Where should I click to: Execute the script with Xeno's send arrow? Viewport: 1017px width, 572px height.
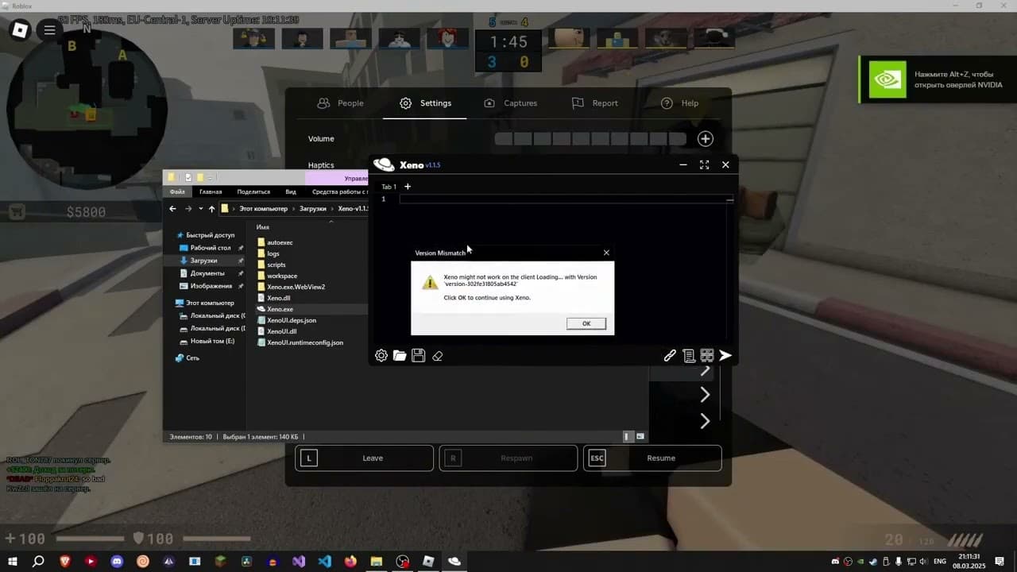(x=725, y=356)
